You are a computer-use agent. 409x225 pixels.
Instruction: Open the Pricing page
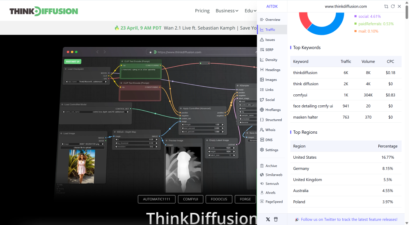coord(202,11)
